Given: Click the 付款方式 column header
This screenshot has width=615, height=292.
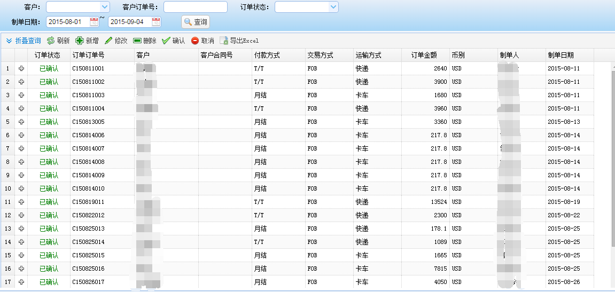Looking at the screenshot, I should [267, 55].
